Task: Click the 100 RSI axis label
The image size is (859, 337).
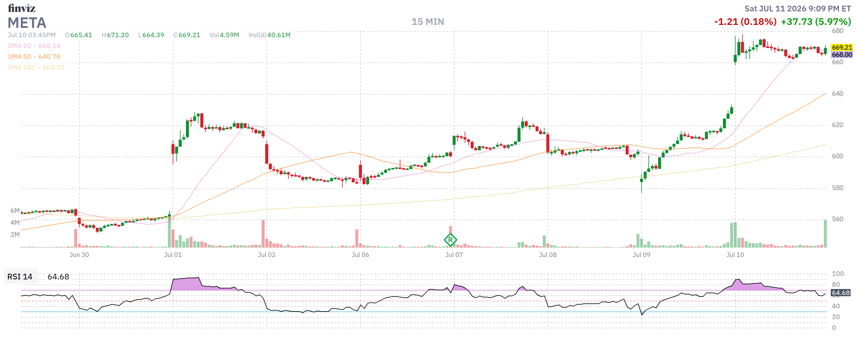Action: point(838,274)
